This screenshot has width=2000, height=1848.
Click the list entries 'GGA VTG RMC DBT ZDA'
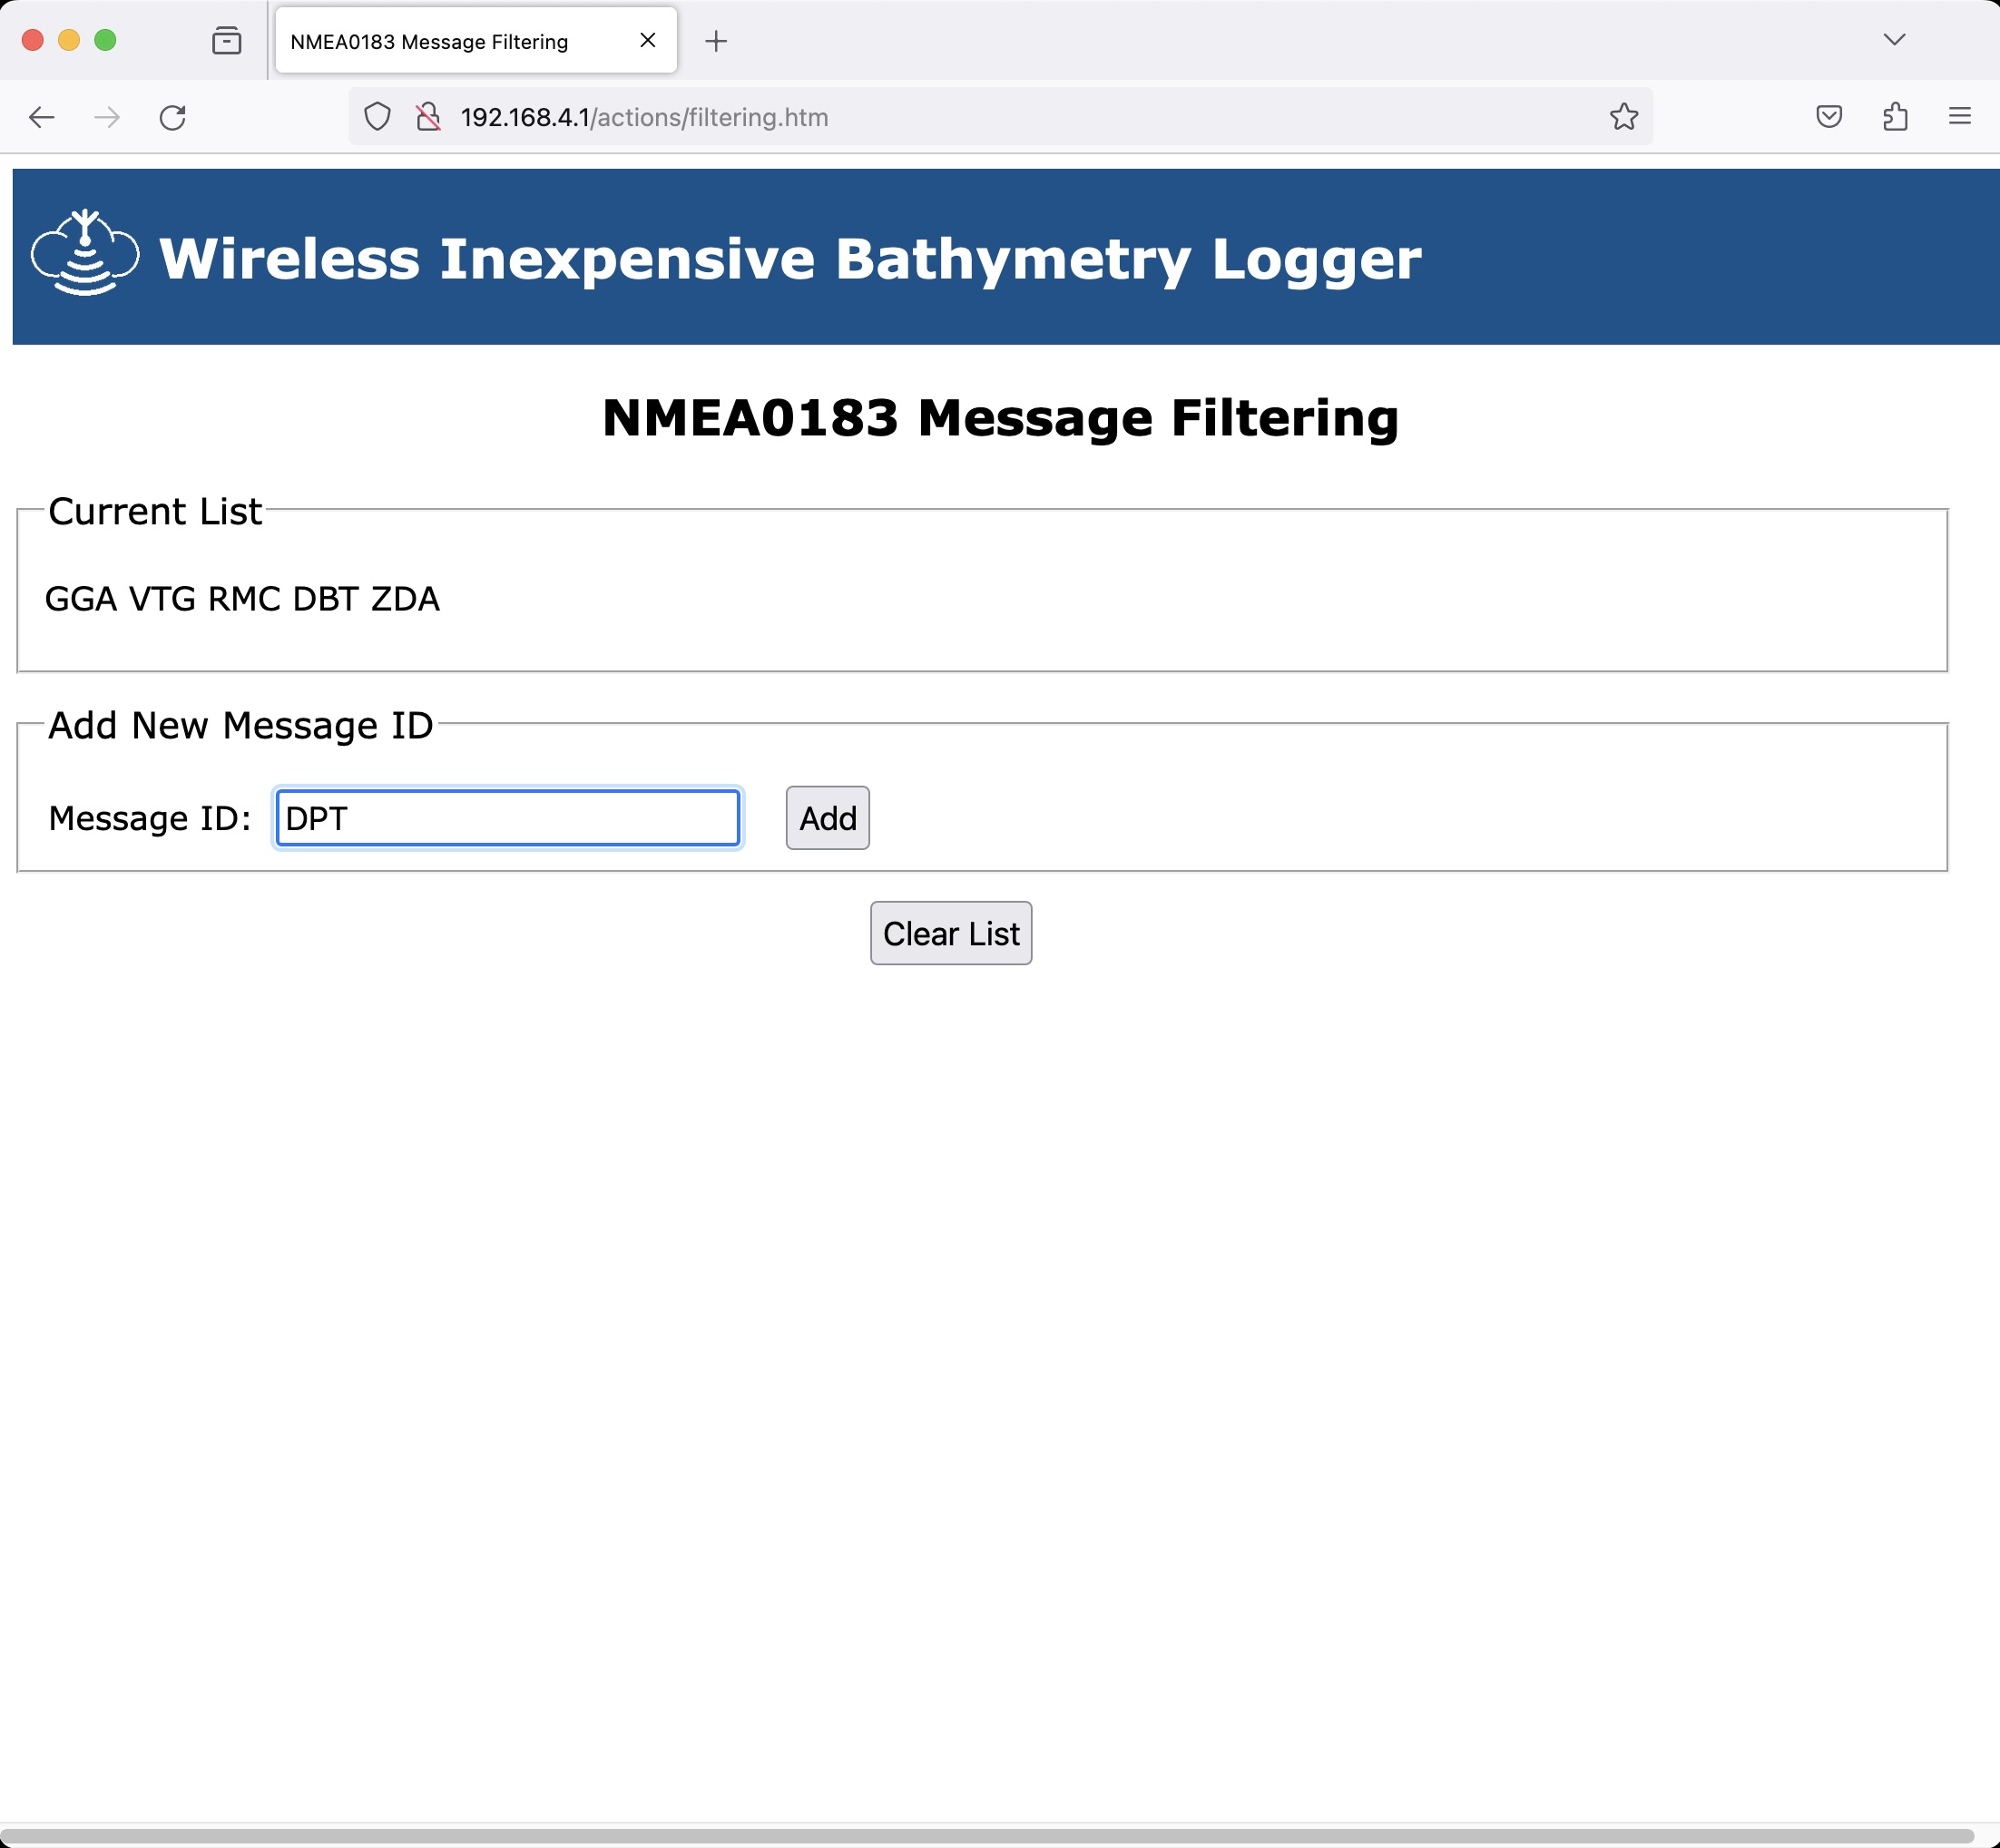coord(242,599)
